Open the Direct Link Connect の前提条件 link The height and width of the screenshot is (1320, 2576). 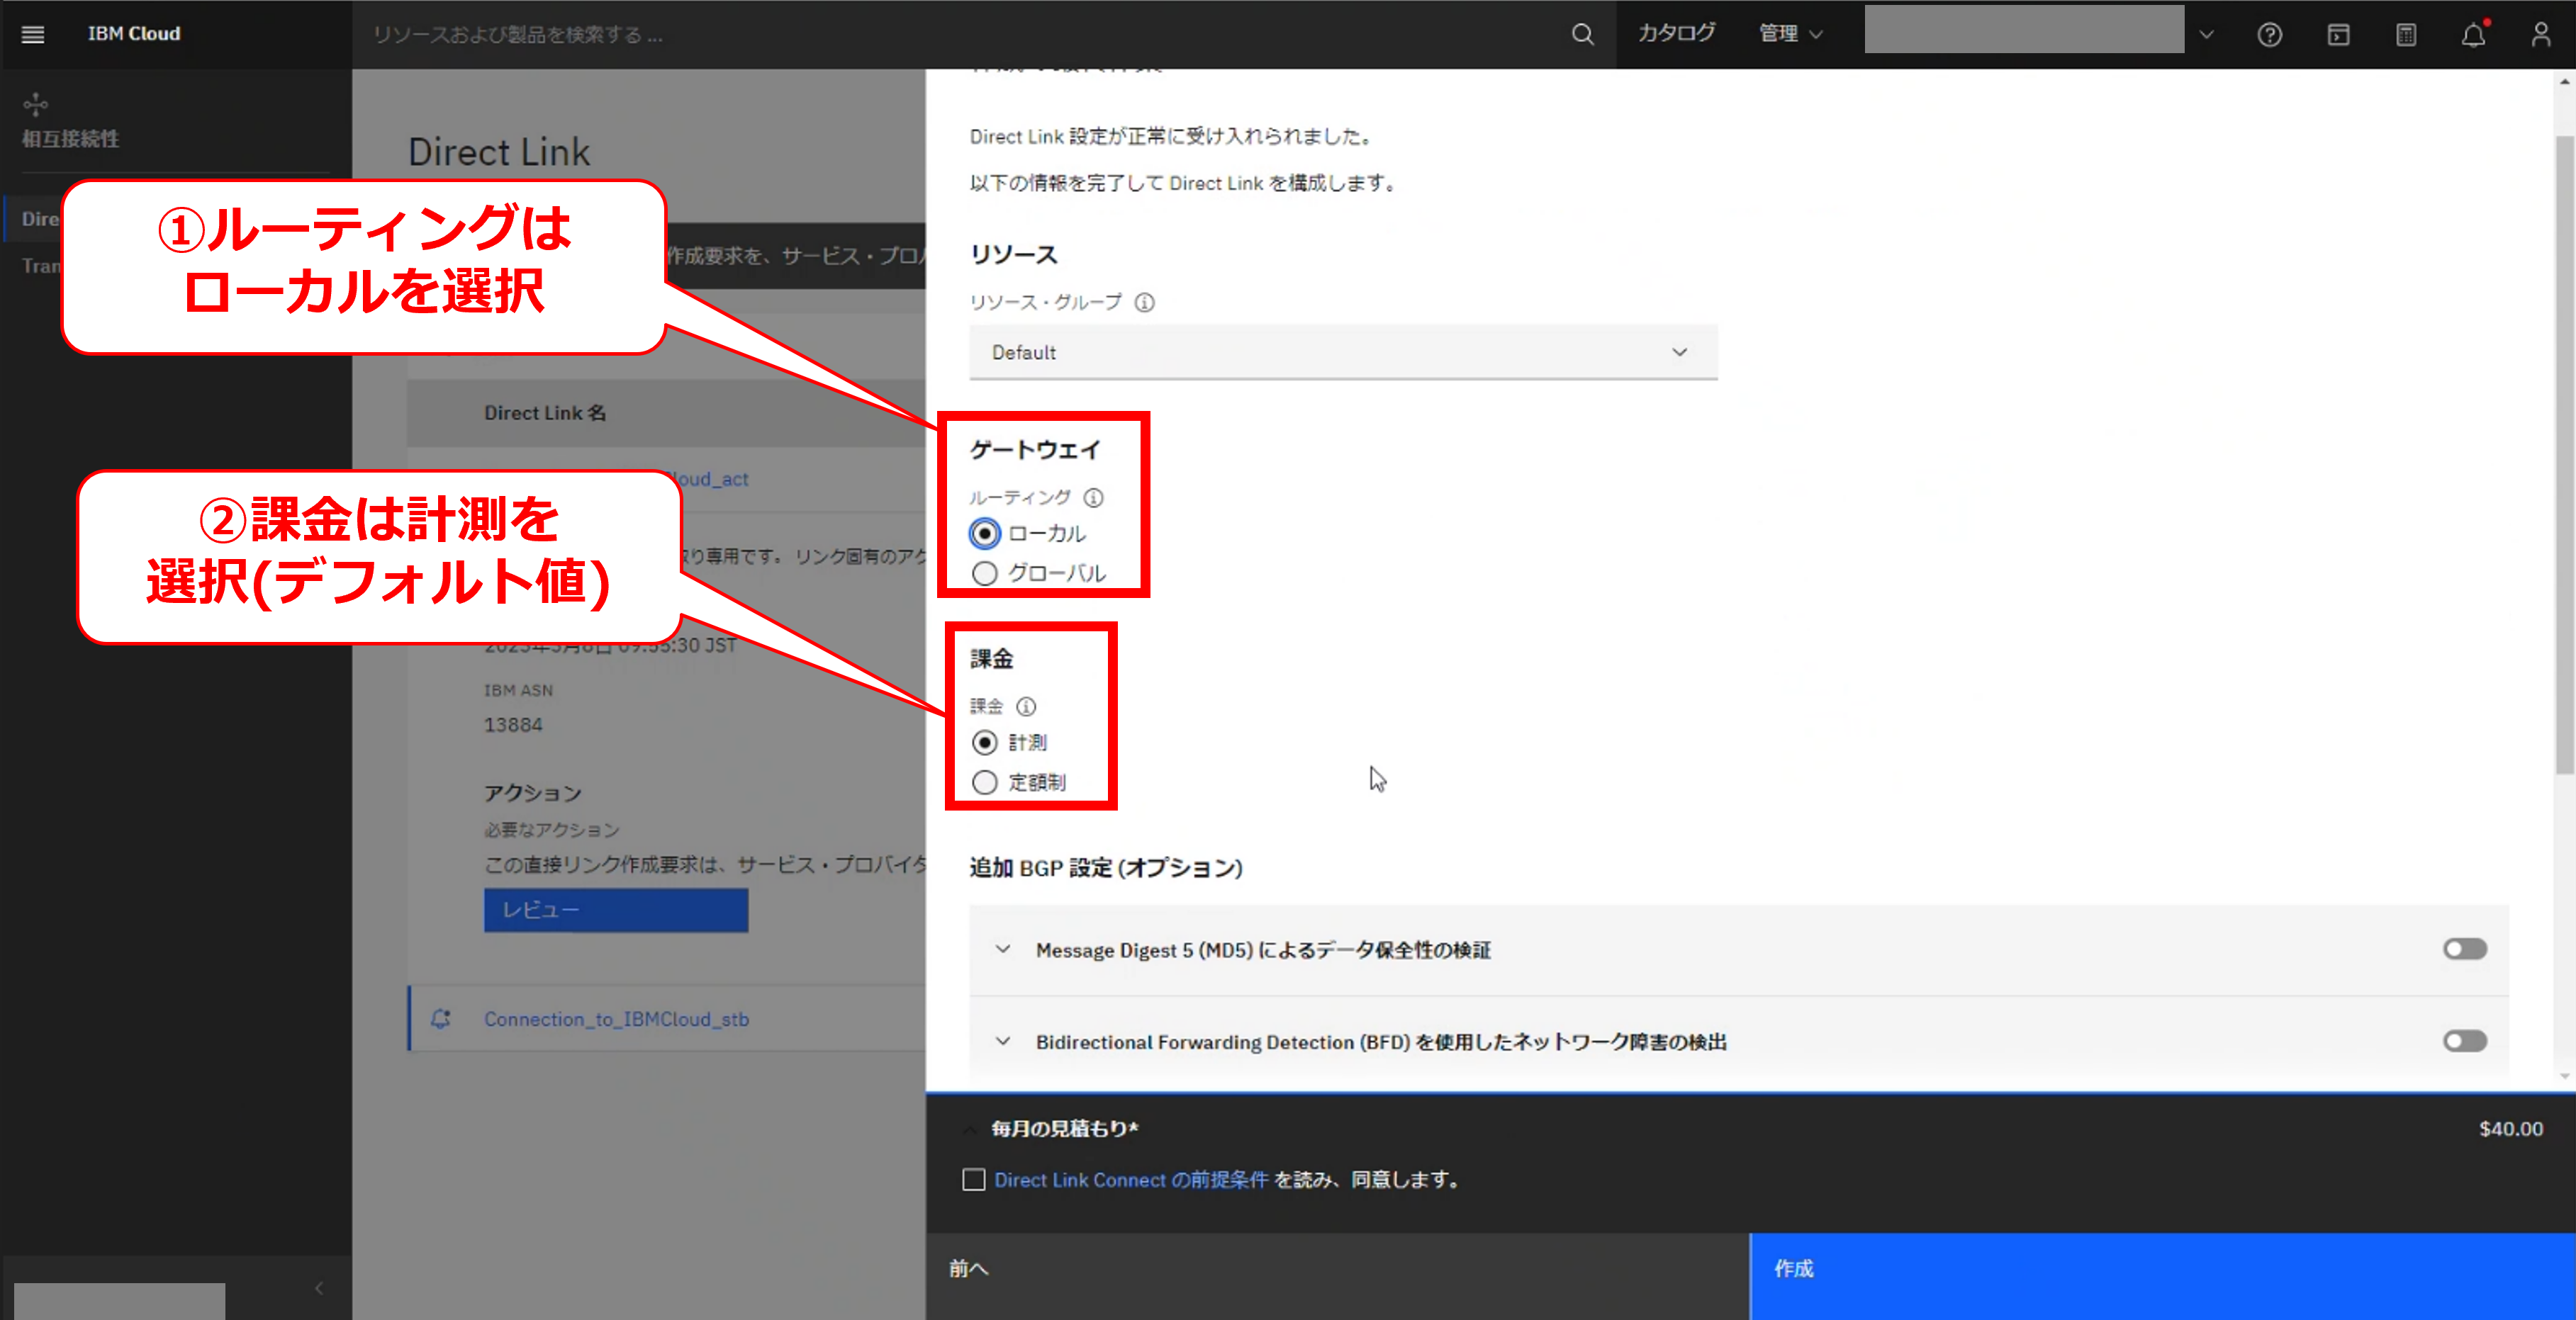[x=1130, y=1180]
